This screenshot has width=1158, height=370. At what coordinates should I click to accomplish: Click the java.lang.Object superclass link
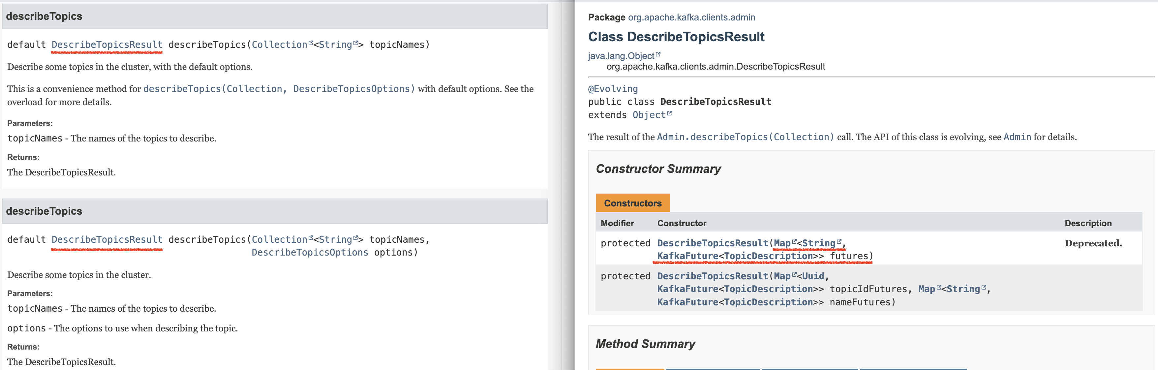621,56
